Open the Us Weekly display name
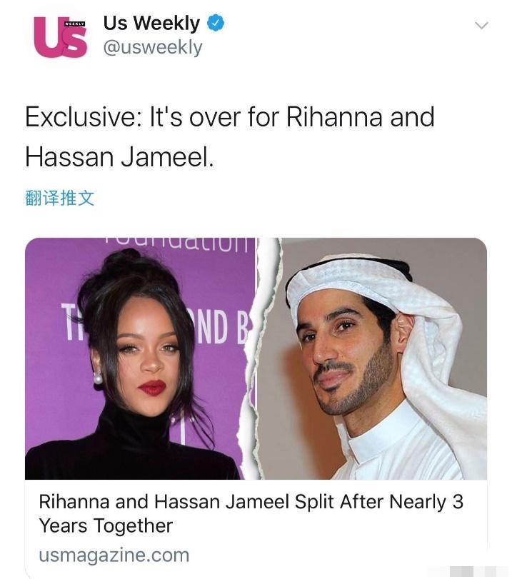 click(151, 23)
